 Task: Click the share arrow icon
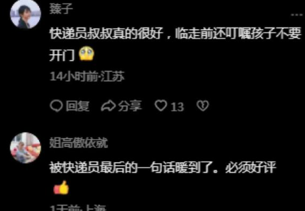[108, 106]
